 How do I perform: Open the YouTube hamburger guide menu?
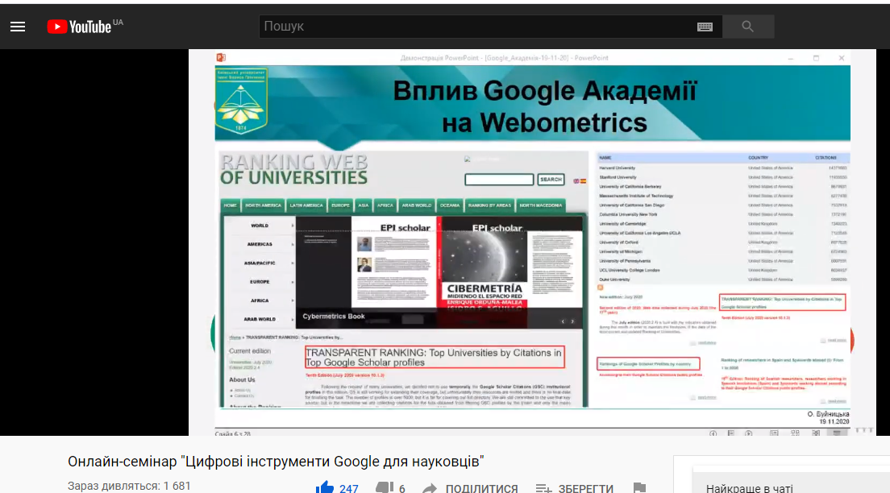[18, 27]
